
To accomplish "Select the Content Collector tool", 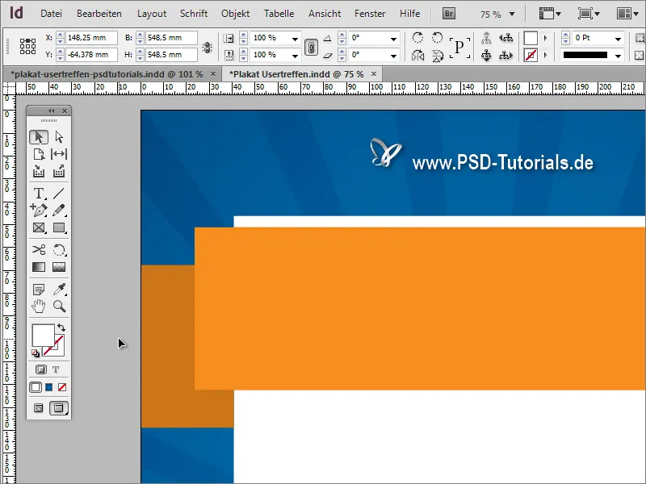I will tap(39, 171).
